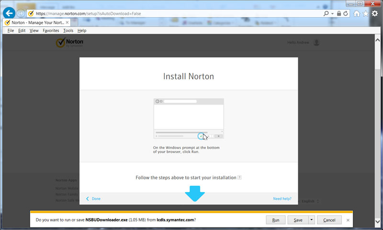
Task: Dismiss the download notification bar with X
Action: [348, 220]
